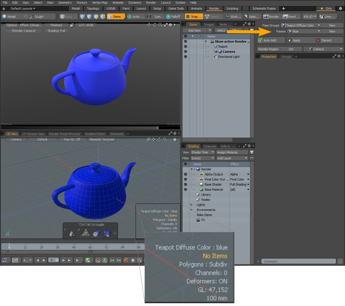The image size is (345, 306).
Task: Click the Falloff tool icon
Action: tap(168, 17)
